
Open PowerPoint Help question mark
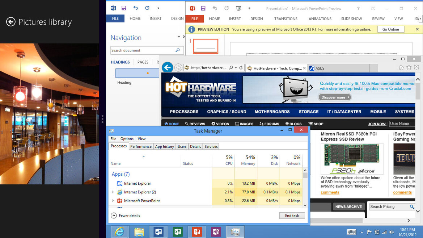click(x=358, y=8)
